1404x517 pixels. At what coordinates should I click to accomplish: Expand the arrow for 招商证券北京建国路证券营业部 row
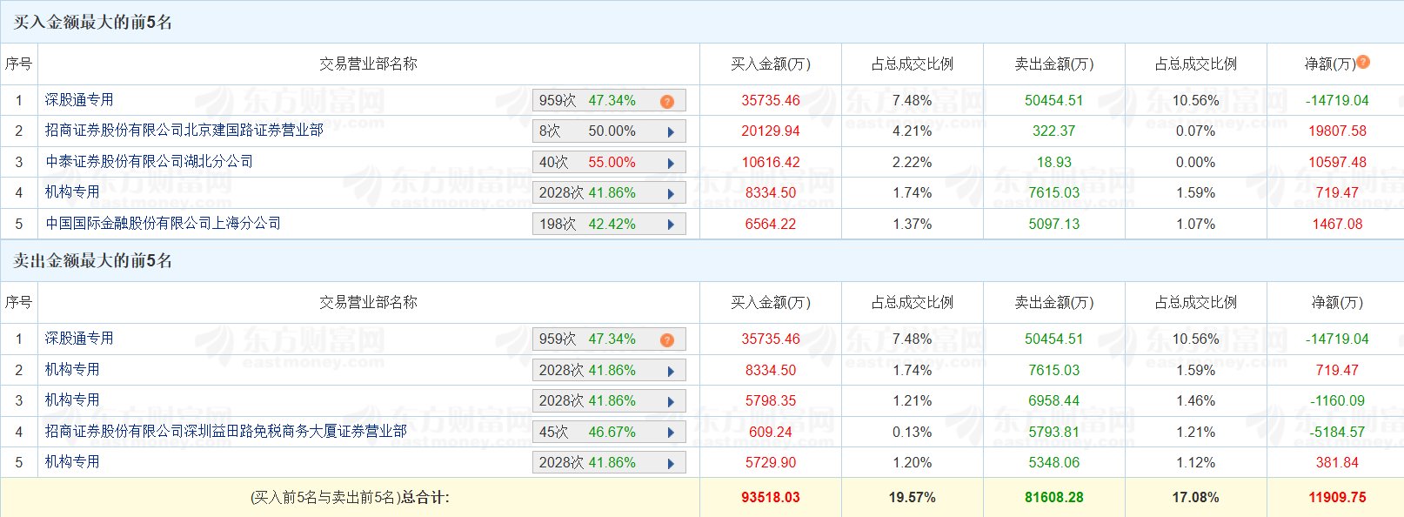[671, 132]
